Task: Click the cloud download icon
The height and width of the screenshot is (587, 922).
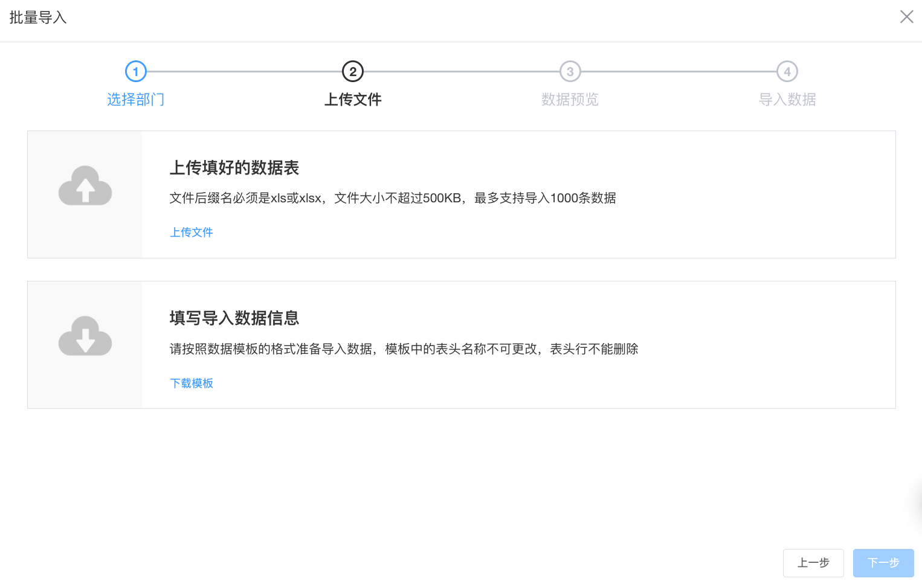Action: point(85,336)
